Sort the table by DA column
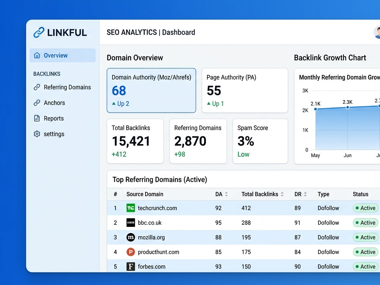The height and width of the screenshot is (285, 380). [226, 194]
